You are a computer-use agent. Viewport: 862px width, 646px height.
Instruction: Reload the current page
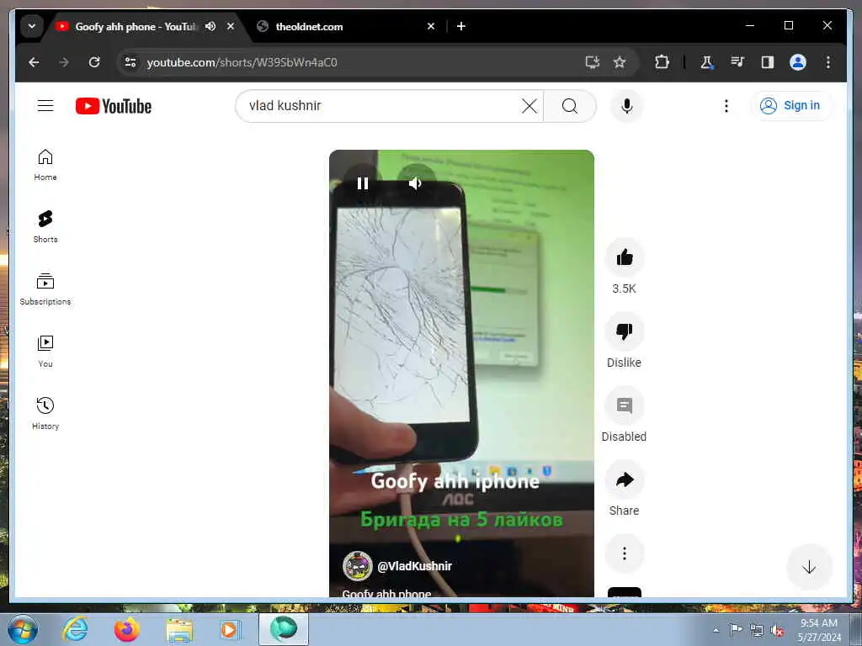[94, 62]
